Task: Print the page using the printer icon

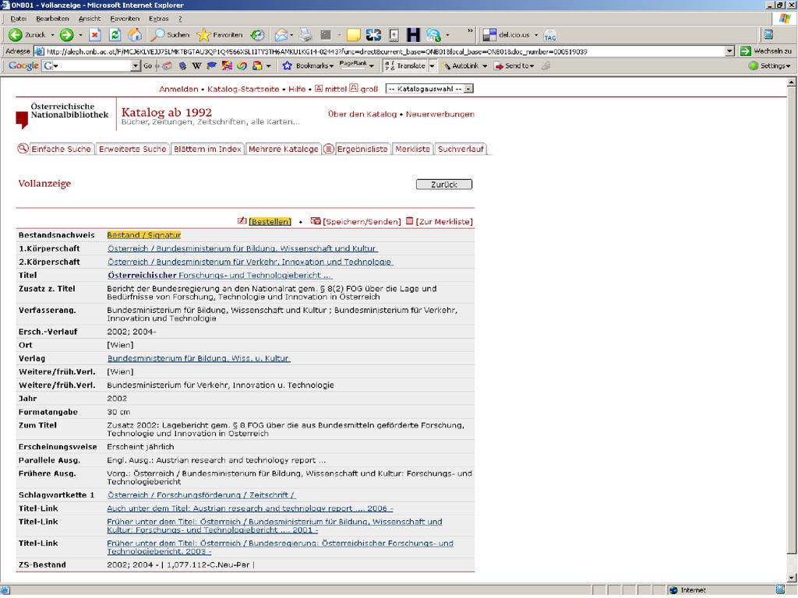Action: click(x=305, y=34)
